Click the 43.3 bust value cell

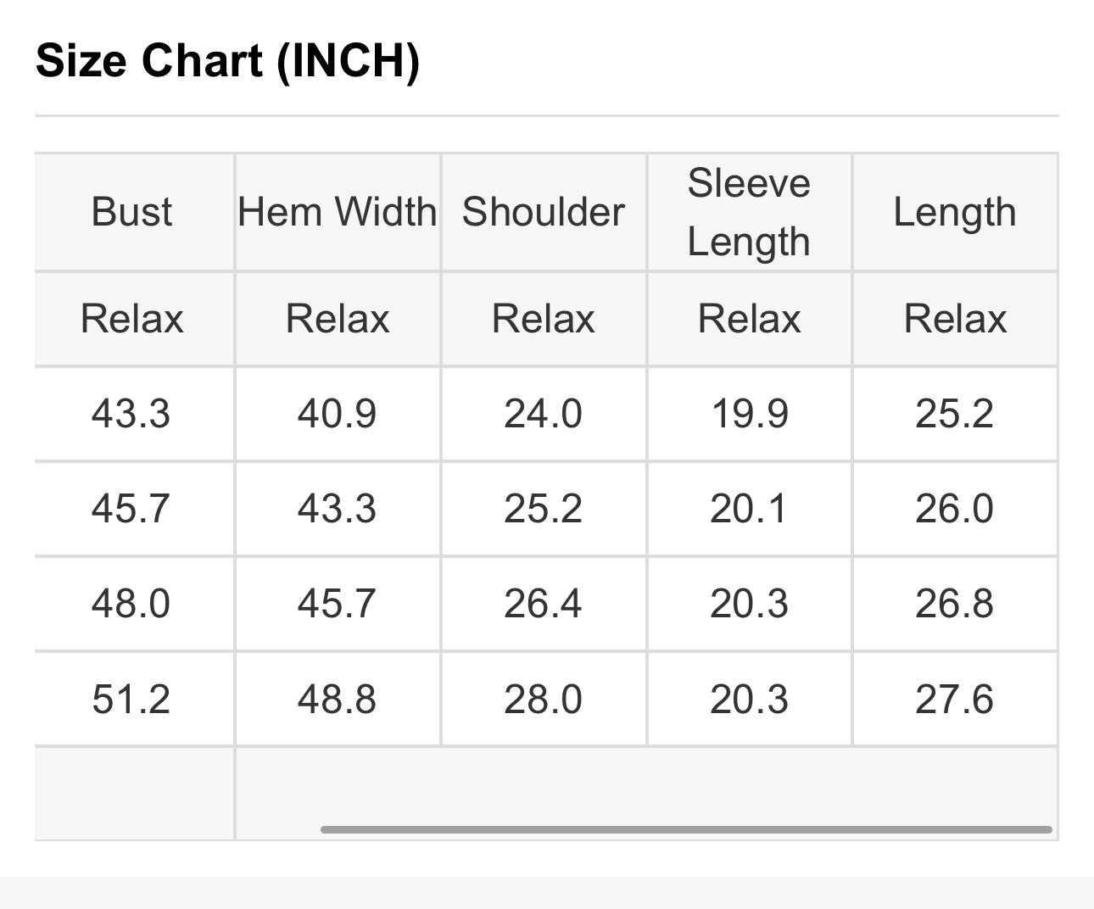click(131, 414)
